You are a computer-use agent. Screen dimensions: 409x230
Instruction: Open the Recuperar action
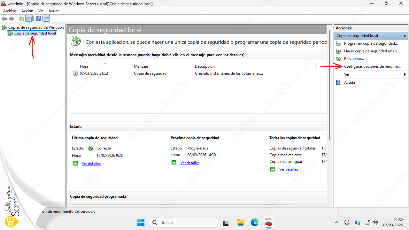(354, 59)
